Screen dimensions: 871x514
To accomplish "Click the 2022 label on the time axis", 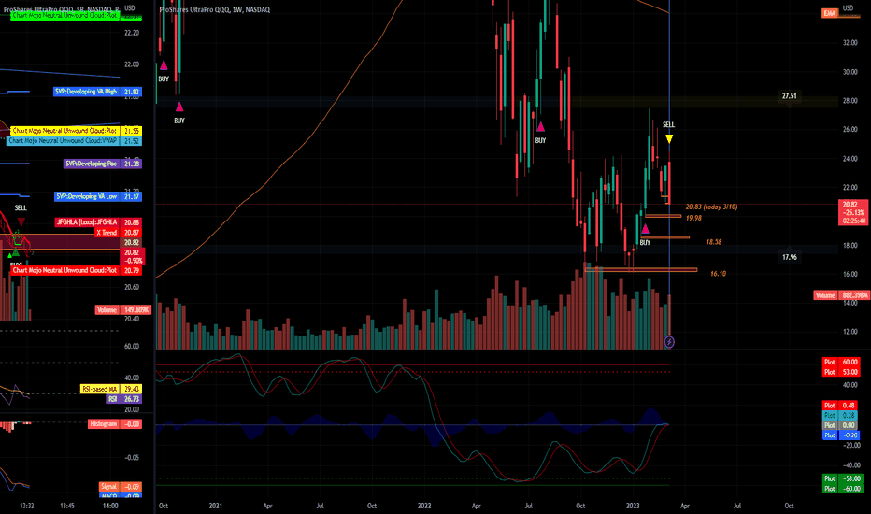I will point(424,506).
